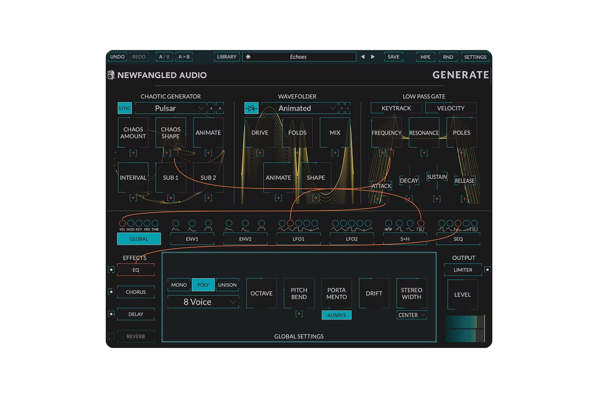Open the ENV1 tab
598x398 pixels.
(x=192, y=239)
